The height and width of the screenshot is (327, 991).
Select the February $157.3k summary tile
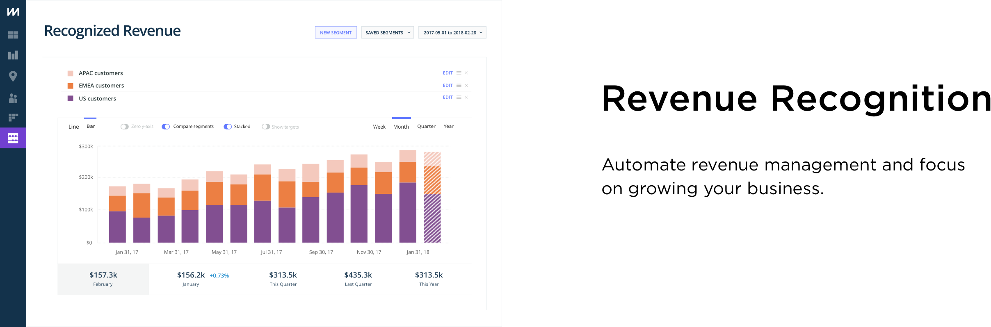(x=103, y=279)
